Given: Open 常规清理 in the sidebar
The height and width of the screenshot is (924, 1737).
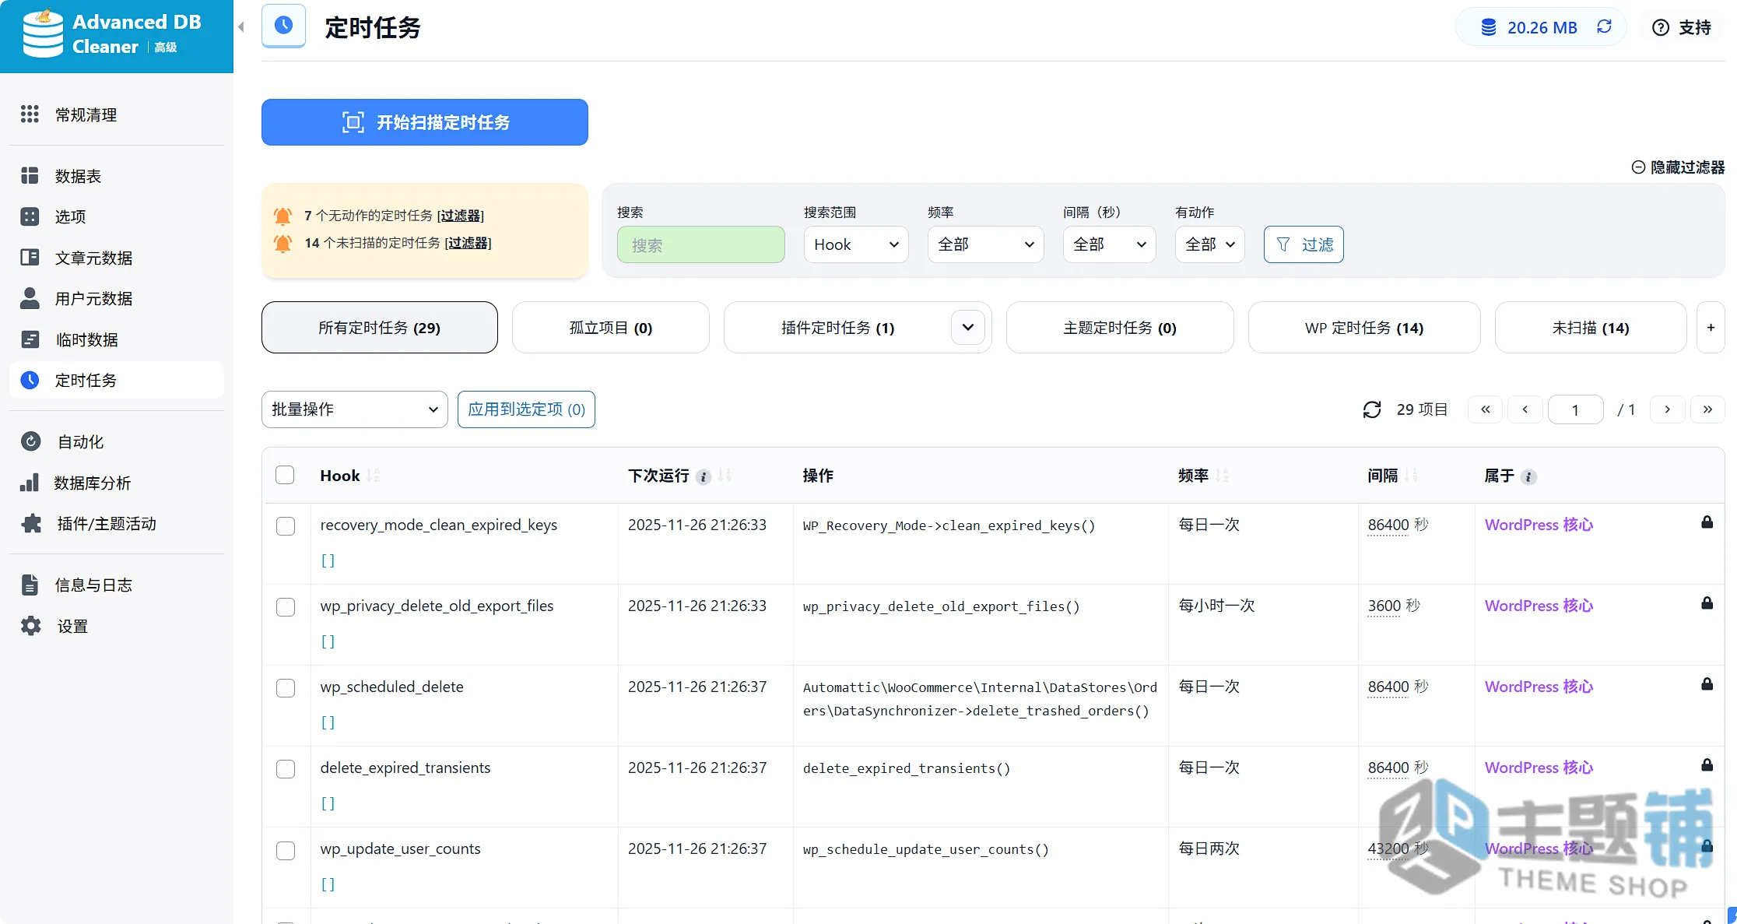Looking at the screenshot, I should 117,114.
